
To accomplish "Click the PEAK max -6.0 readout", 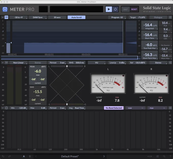I will [x=38, y=71].
